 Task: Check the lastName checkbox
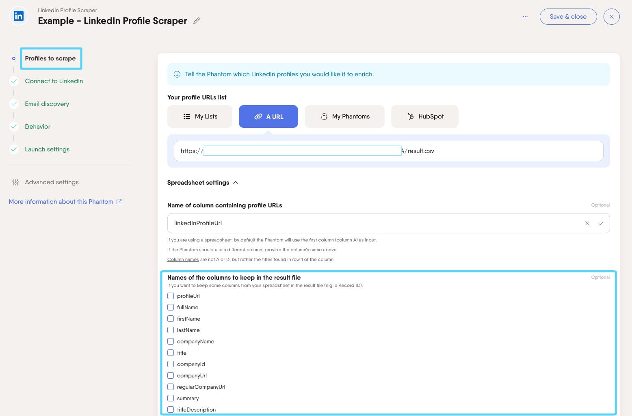click(171, 330)
